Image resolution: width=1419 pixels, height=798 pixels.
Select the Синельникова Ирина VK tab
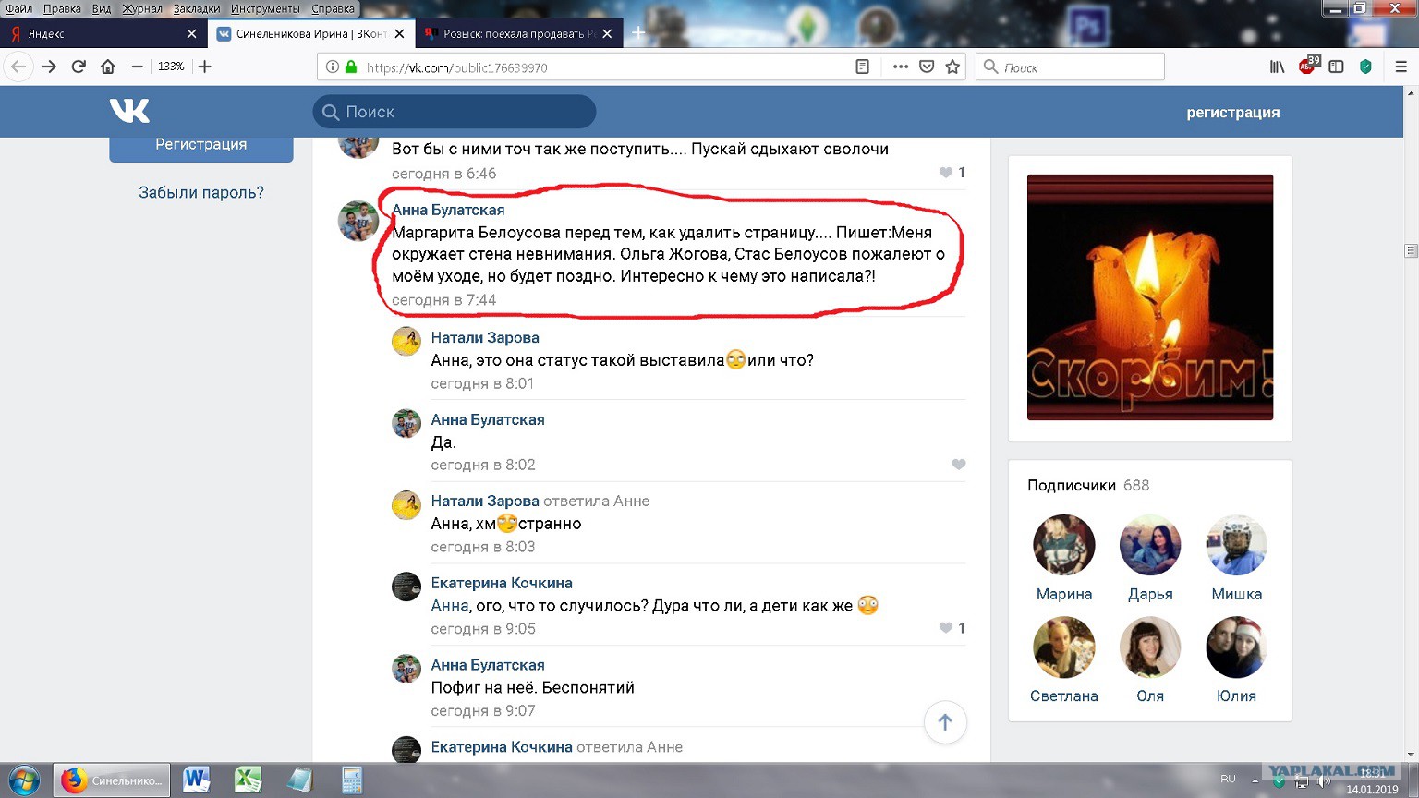[310, 33]
